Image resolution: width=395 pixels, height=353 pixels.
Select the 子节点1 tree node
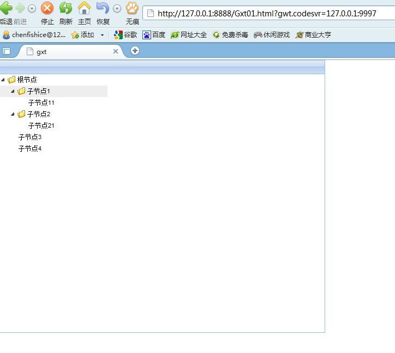[39, 91]
